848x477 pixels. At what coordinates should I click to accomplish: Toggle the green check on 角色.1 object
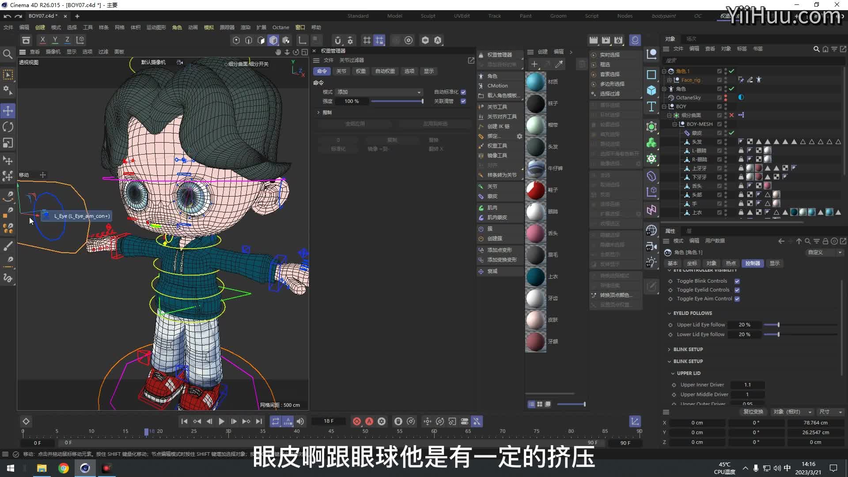pyautogui.click(x=732, y=71)
